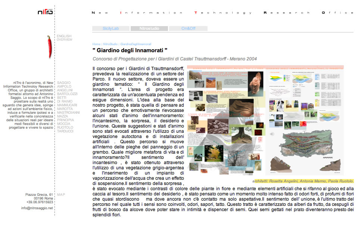
Task: Go to Home in the breadcrumb
Action: point(96,44)
